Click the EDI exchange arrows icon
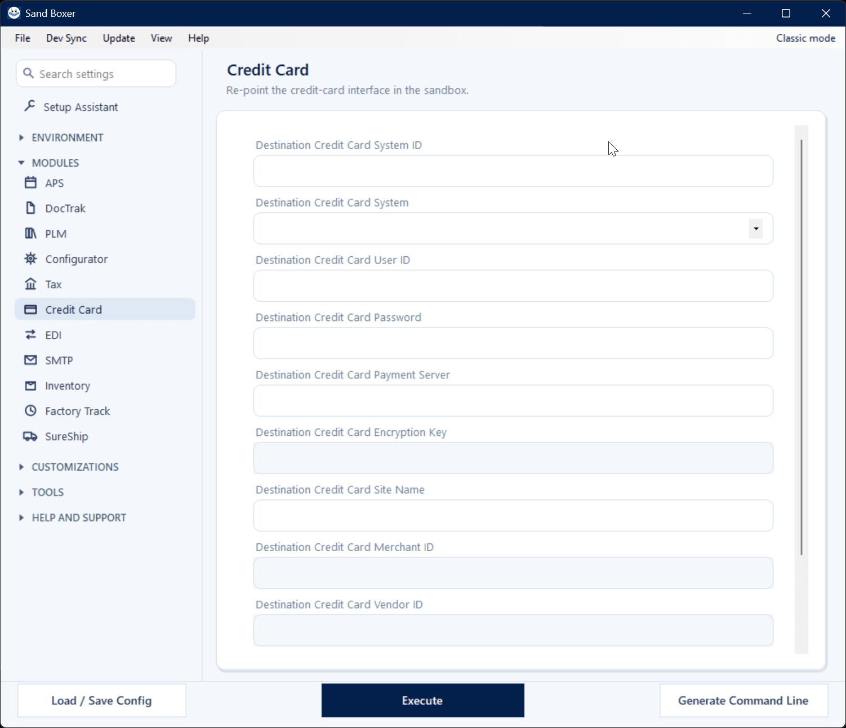Viewport: 846px width, 728px height. pyautogui.click(x=30, y=335)
